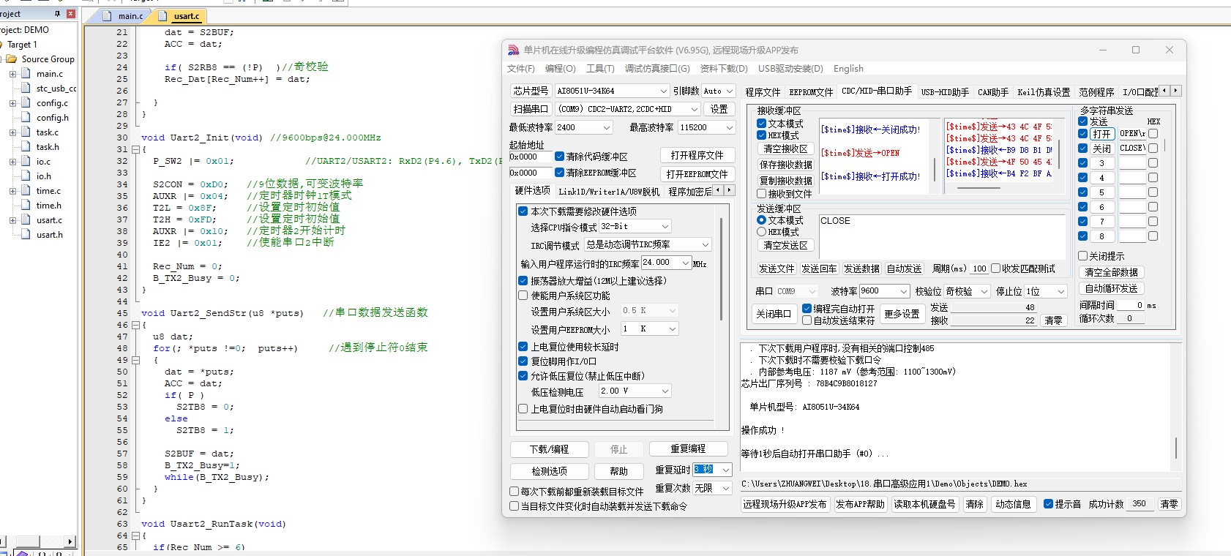Click CLOSE send buffer text area
The height and width of the screenshot is (556, 1231).
942,236
